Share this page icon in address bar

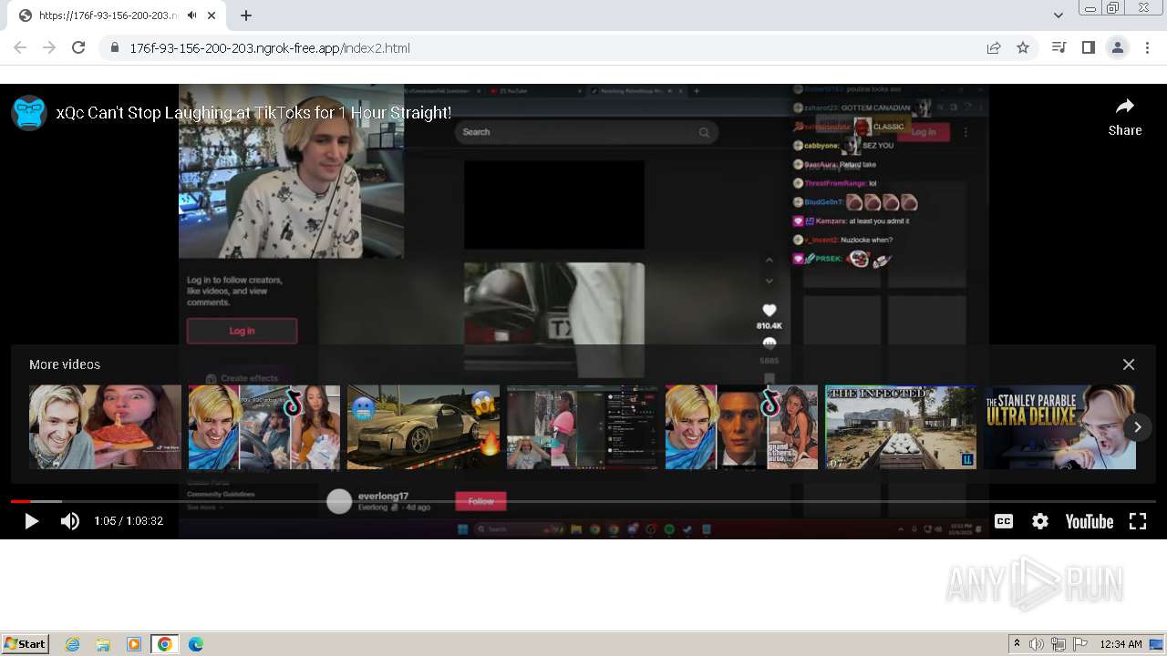994,47
